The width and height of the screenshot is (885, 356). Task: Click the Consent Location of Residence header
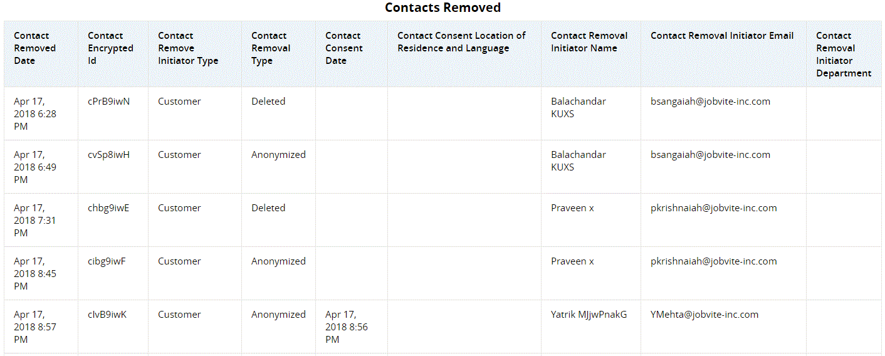tap(461, 42)
